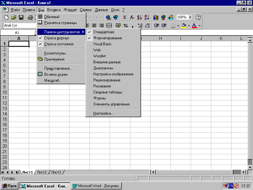Click the Print icon in the toolbar
The image size is (253, 190).
tap(30, 17)
